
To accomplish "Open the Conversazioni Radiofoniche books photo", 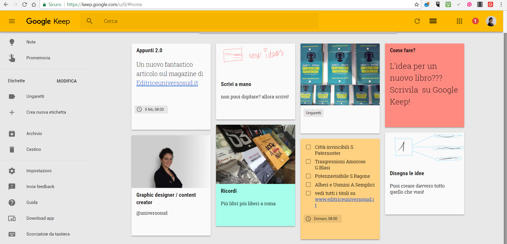I will tap(340, 74).
